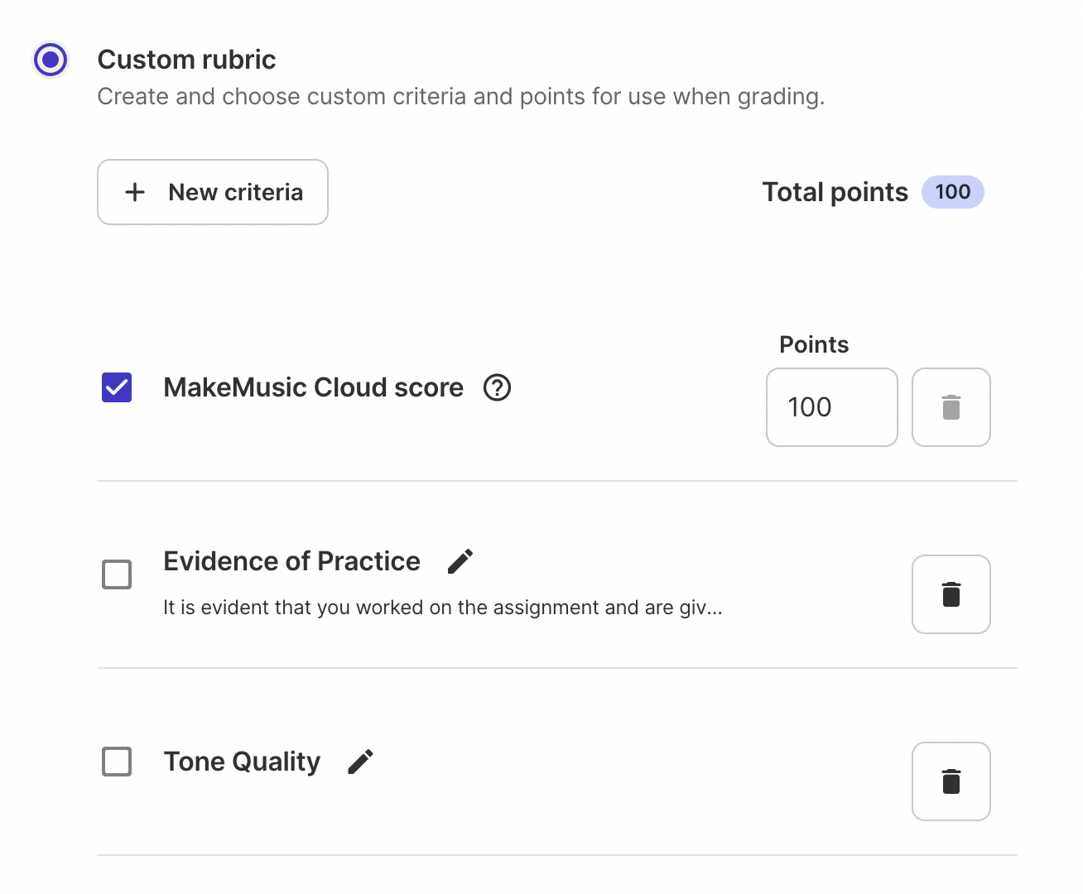Click the pencil icon beside Tone Quality
Screen dimensions: 1083x894
coord(360,762)
